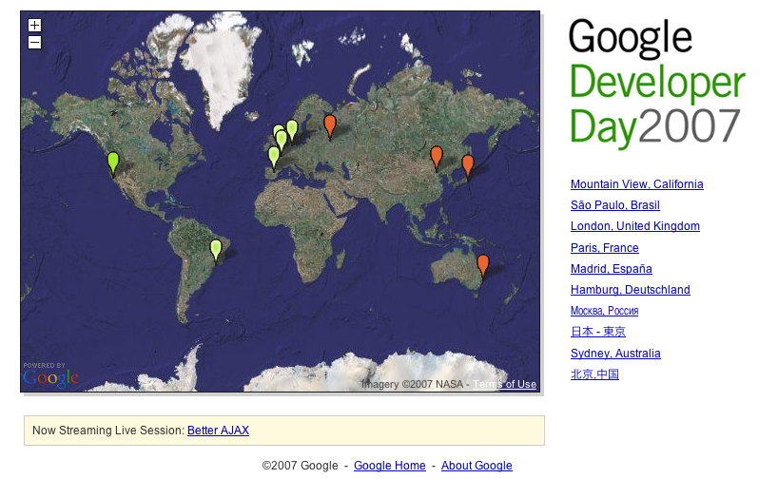
Task: Select the orange marker on Sydney, Australia
Action: pyautogui.click(x=482, y=264)
